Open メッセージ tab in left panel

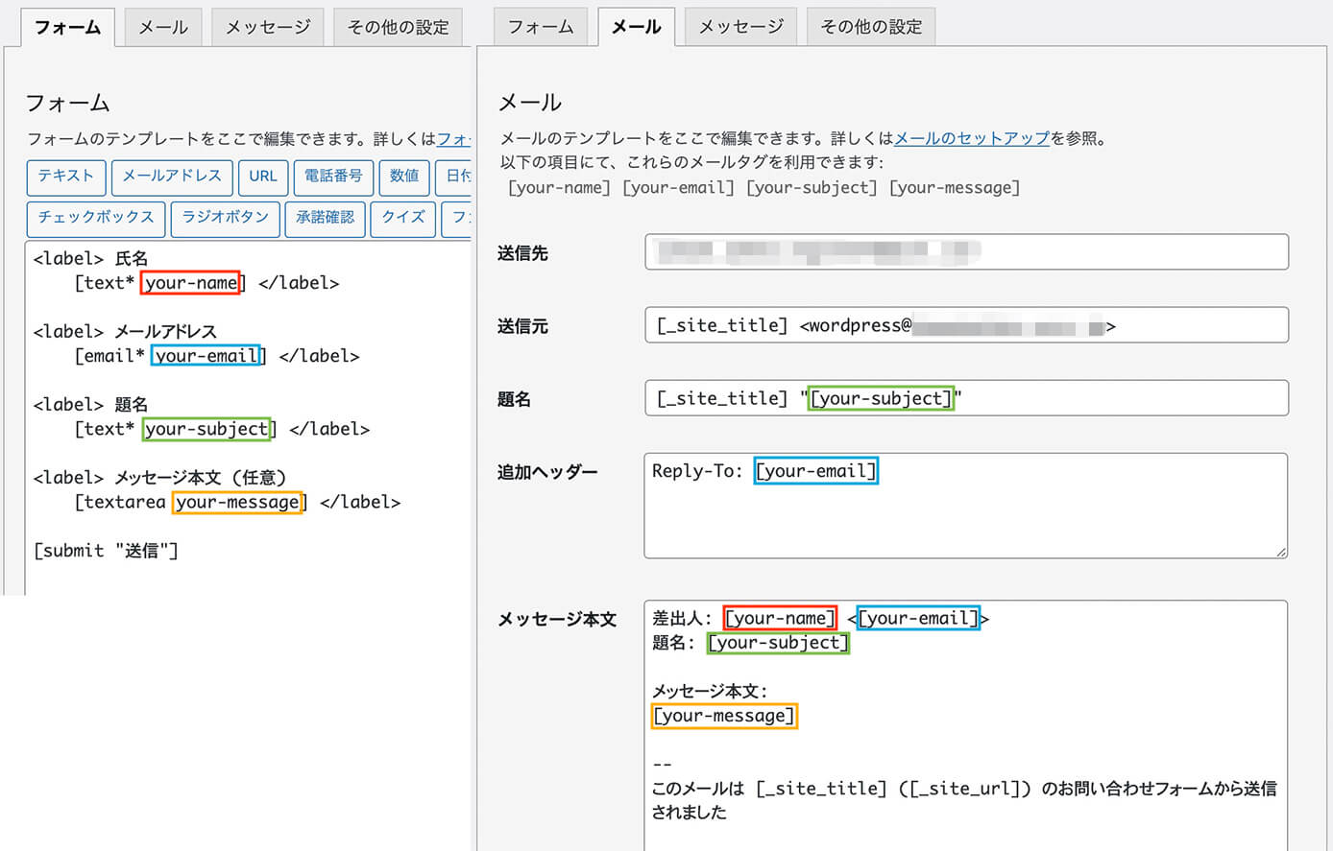(x=268, y=27)
